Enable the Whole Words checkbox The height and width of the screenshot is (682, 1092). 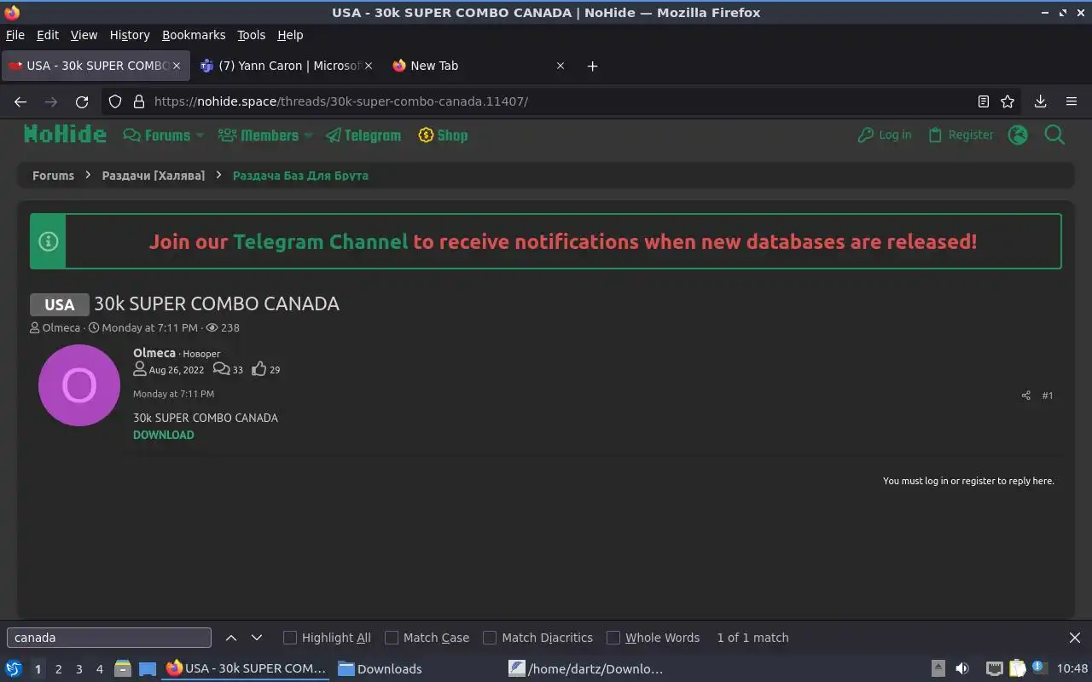pos(613,638)
